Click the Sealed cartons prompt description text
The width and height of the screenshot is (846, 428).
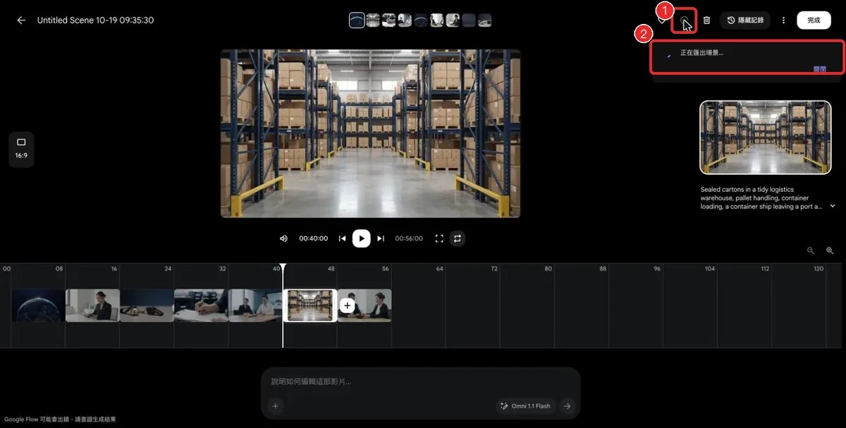pos(761,198)
